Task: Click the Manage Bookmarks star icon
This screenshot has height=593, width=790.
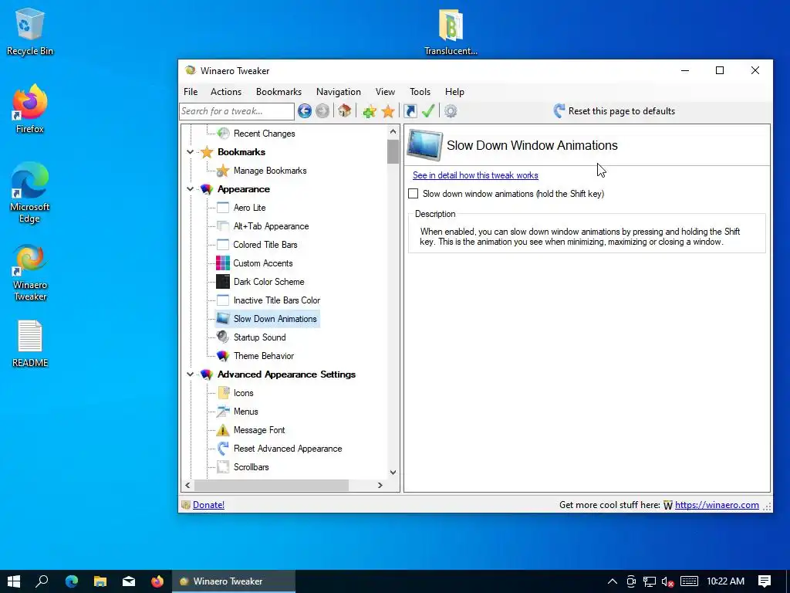Action: [x=223, y=171]
